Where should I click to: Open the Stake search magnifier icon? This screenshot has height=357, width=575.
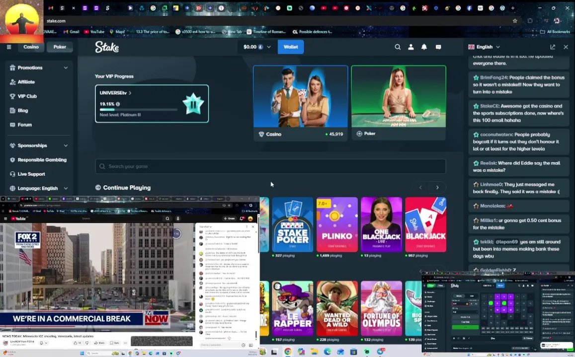tap(398, 47)
